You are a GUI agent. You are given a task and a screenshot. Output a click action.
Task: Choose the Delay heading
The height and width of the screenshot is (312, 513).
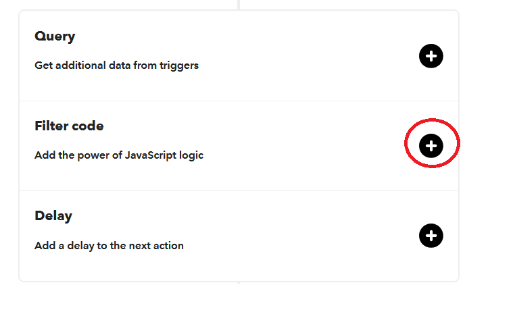click(53, 216)
